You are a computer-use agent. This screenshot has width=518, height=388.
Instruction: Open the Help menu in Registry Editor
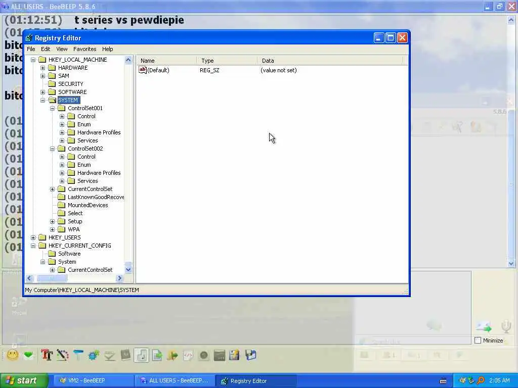tap(107, 49)
